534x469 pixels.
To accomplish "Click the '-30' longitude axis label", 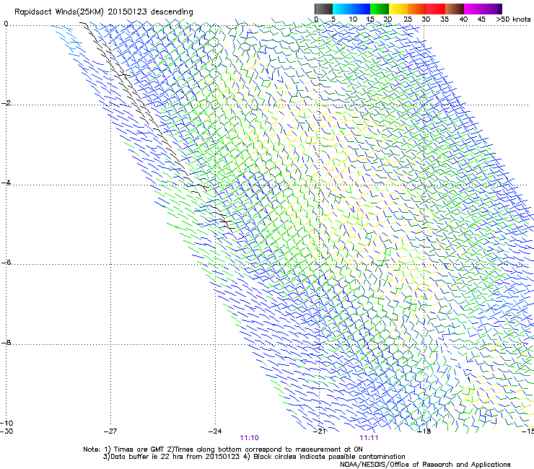I will coord(6,431).
